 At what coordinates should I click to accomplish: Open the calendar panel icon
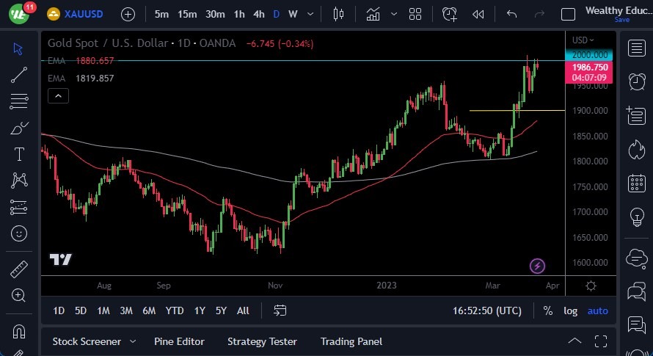click(x=635, y=184)
